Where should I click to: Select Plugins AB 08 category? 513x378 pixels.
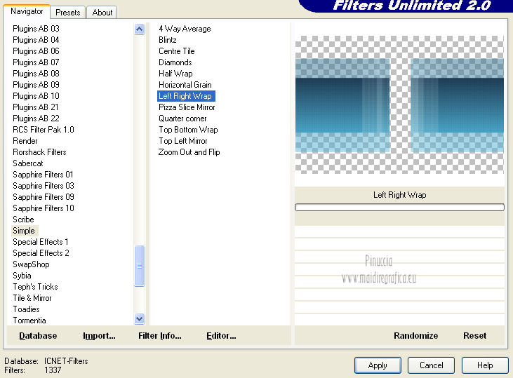pyautogui.click(x=36, y=74)
